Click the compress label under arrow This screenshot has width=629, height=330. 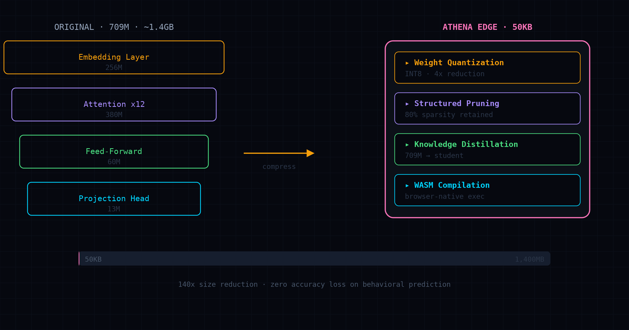tap(279, 167)
